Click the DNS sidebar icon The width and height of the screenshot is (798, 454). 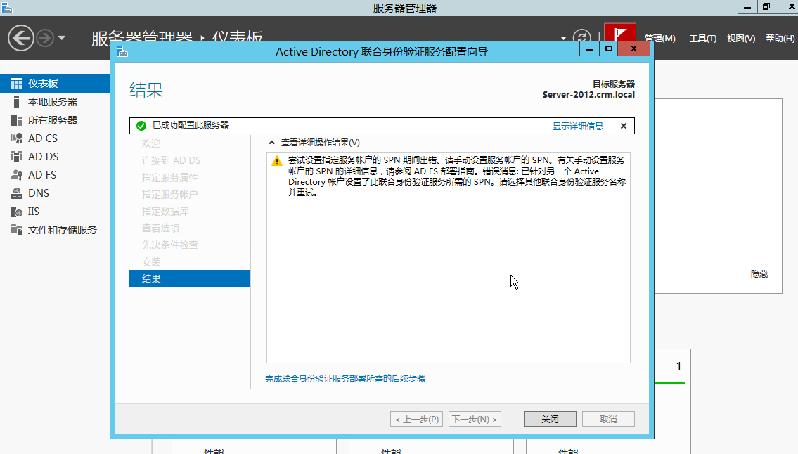17,193
